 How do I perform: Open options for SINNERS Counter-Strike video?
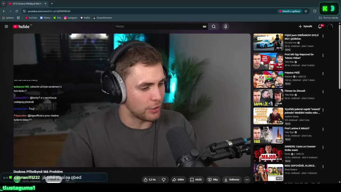[323, 147]
